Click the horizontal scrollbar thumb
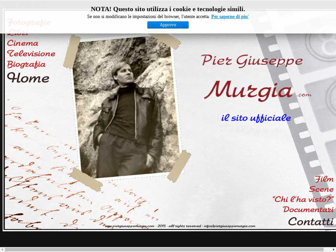 (x=164, y=249)
